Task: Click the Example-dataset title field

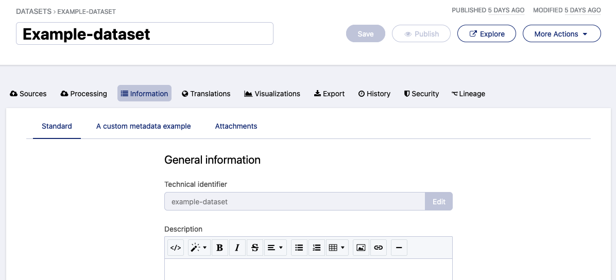Action: tap(144, 34)
